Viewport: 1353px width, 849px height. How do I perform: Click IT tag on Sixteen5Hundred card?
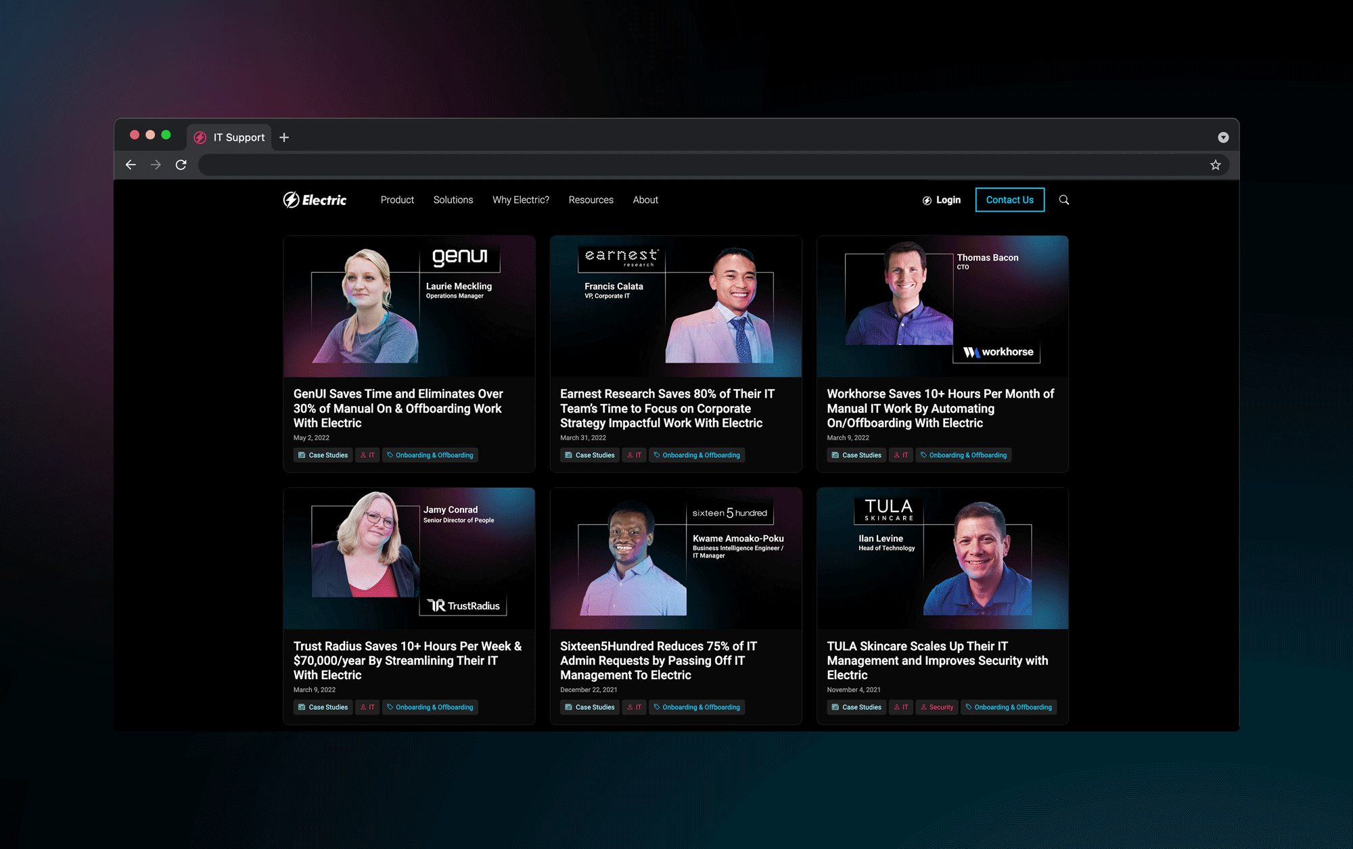coord(634,708)
